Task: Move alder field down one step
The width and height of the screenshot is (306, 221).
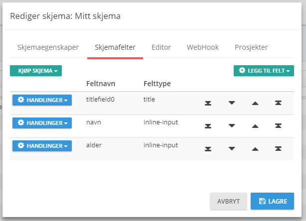Action: tap(232, 149)
